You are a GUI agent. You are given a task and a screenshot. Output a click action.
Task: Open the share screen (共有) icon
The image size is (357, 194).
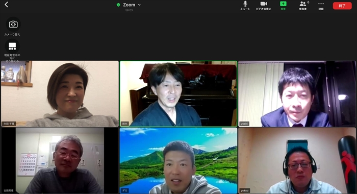coord(283,4)
